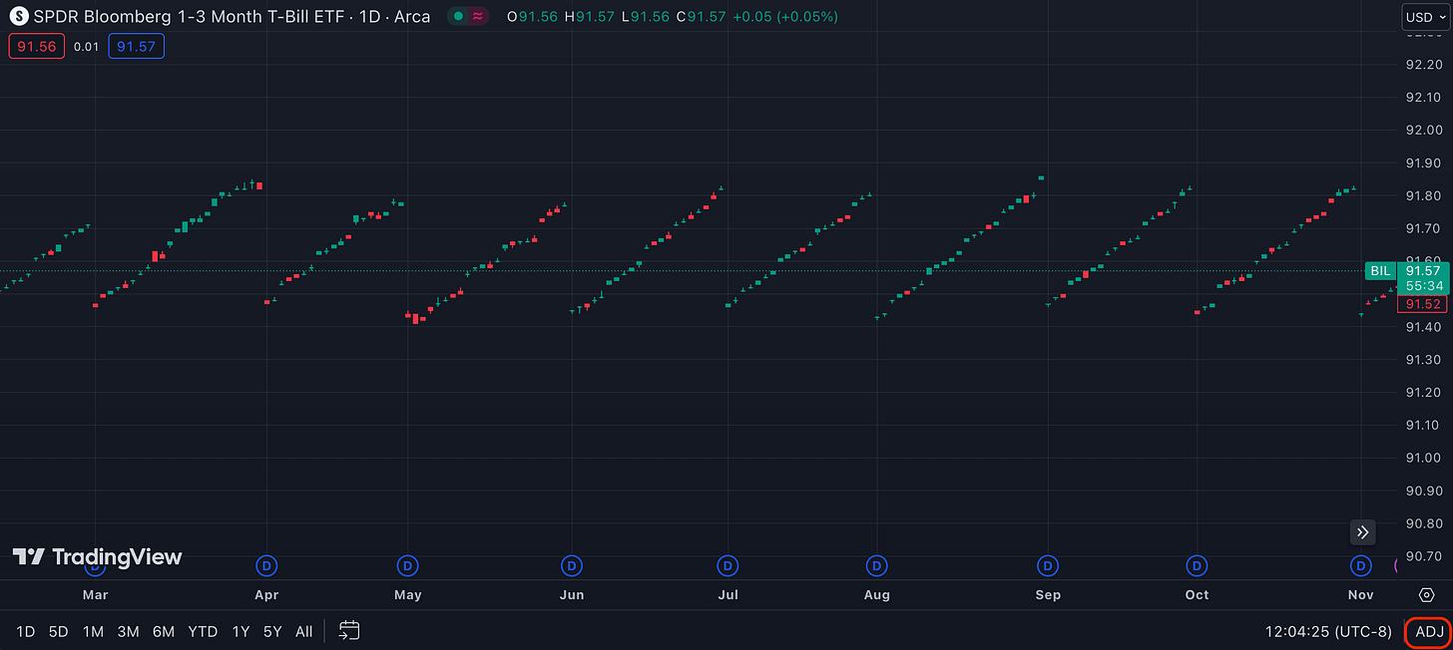Screen dimensions: 1453x650
Task: Open the SPDR Bloomberg 1-3 Month T-Bill ETF title
Action: 233,16
